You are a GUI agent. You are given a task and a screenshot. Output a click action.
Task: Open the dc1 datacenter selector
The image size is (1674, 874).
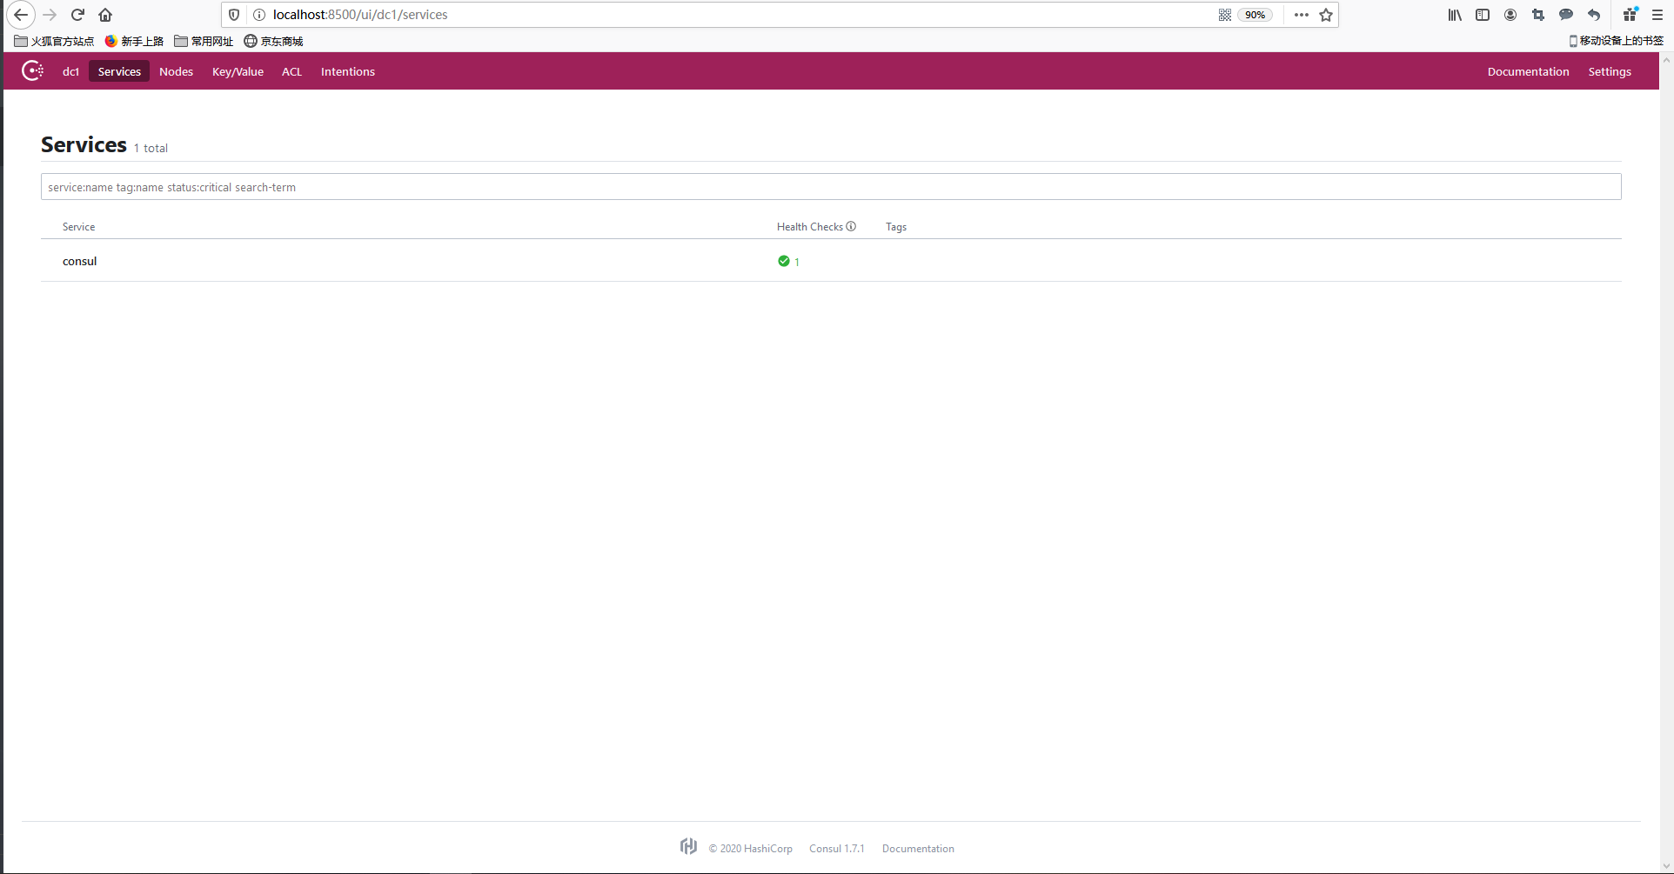(71, 71)
